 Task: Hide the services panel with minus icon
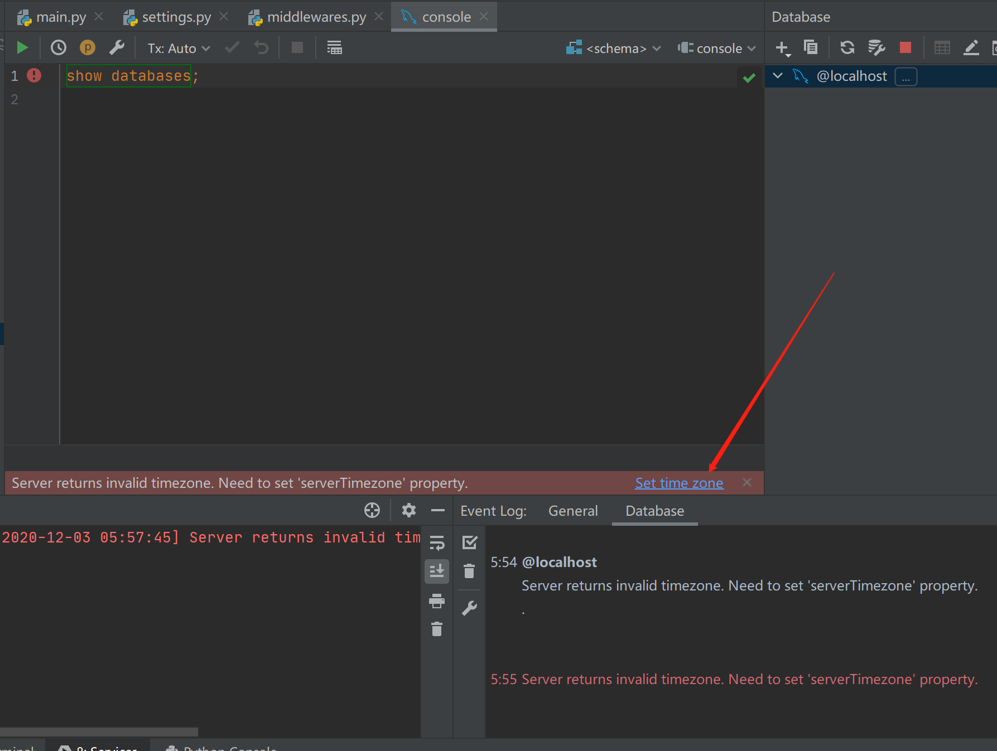(x=438, y=510)
